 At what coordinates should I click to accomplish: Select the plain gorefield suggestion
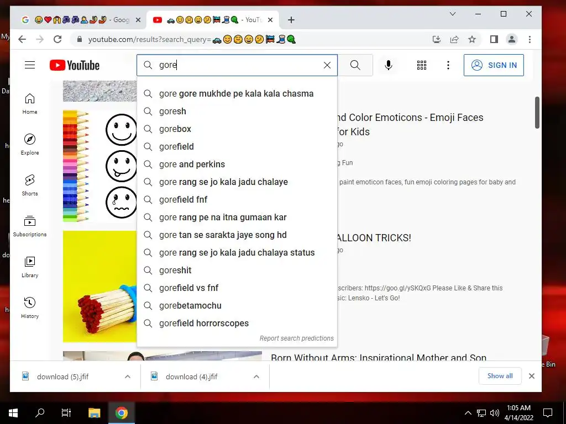[237, 146]
